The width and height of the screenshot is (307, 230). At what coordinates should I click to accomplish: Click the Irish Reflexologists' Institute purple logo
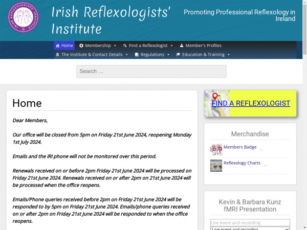(x=24, y=17)
